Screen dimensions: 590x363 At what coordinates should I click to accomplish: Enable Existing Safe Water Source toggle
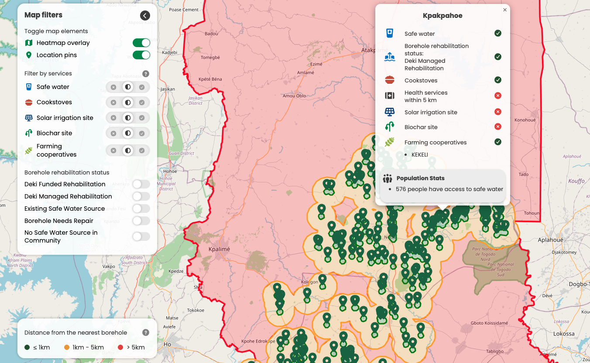(x=141, y=209)
